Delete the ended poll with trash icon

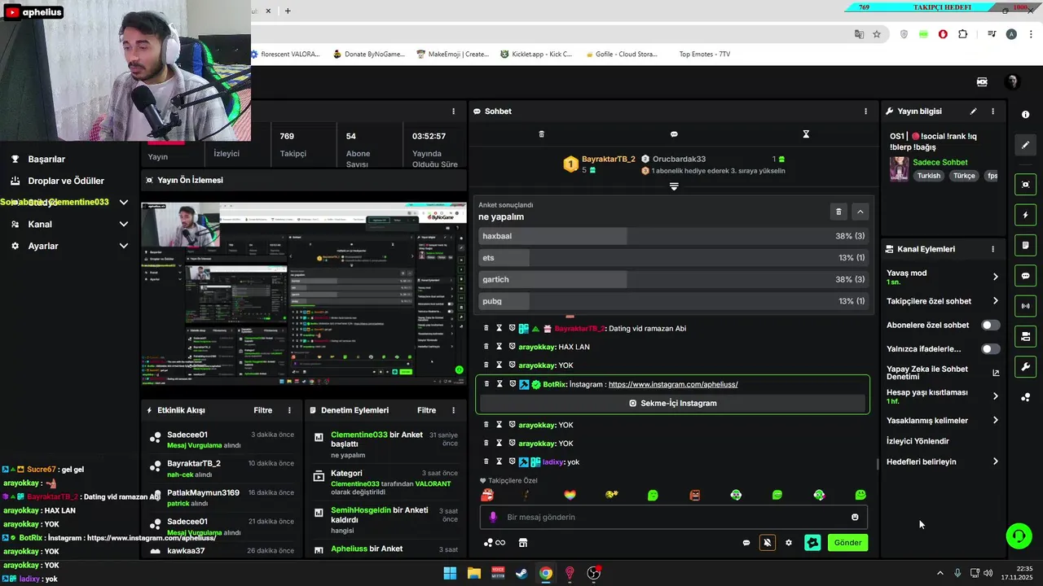click(838, 212)
